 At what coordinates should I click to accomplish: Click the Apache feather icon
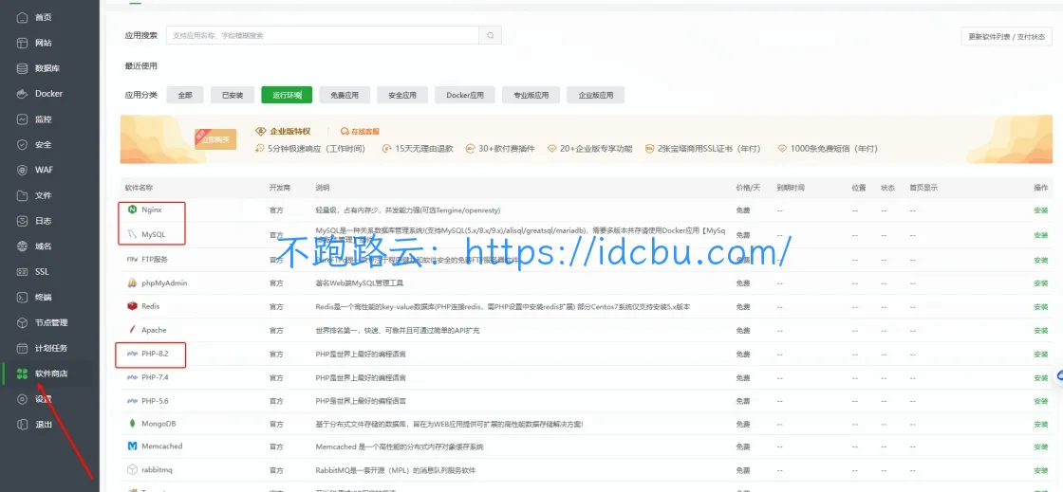[x=132, y=330]
